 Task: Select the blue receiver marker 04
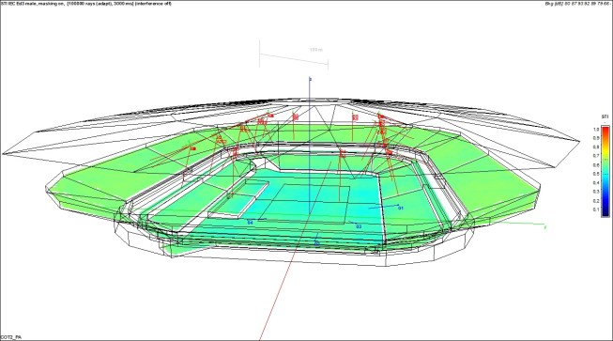(251, 223)
